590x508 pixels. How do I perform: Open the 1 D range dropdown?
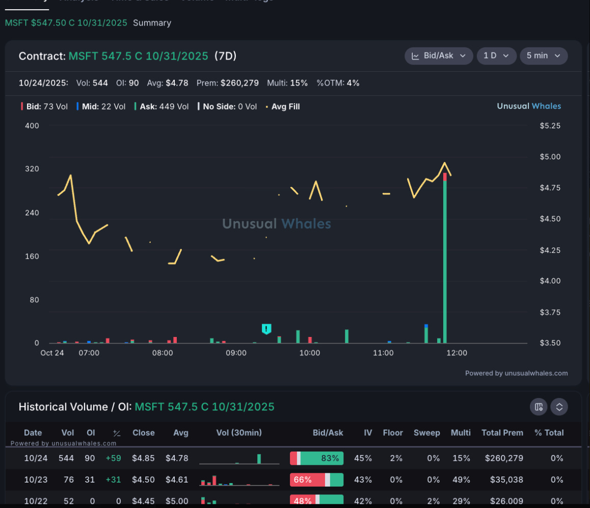click(496, 56)
